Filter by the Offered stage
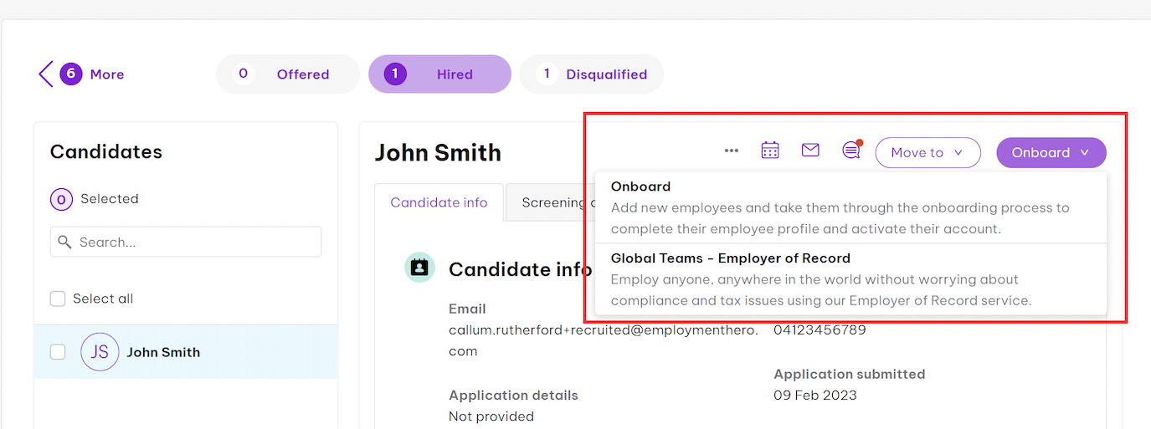Screen dimensions: 1151x429 [x=288, y=74]
